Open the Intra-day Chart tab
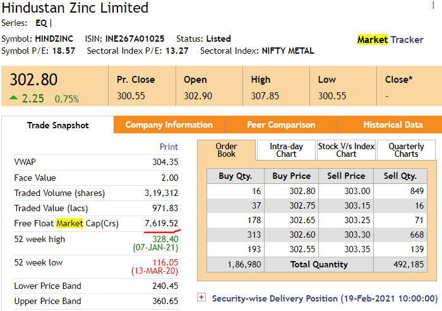Image resolution: width=442 pixels, height=311 pixels. pos(286,150)
